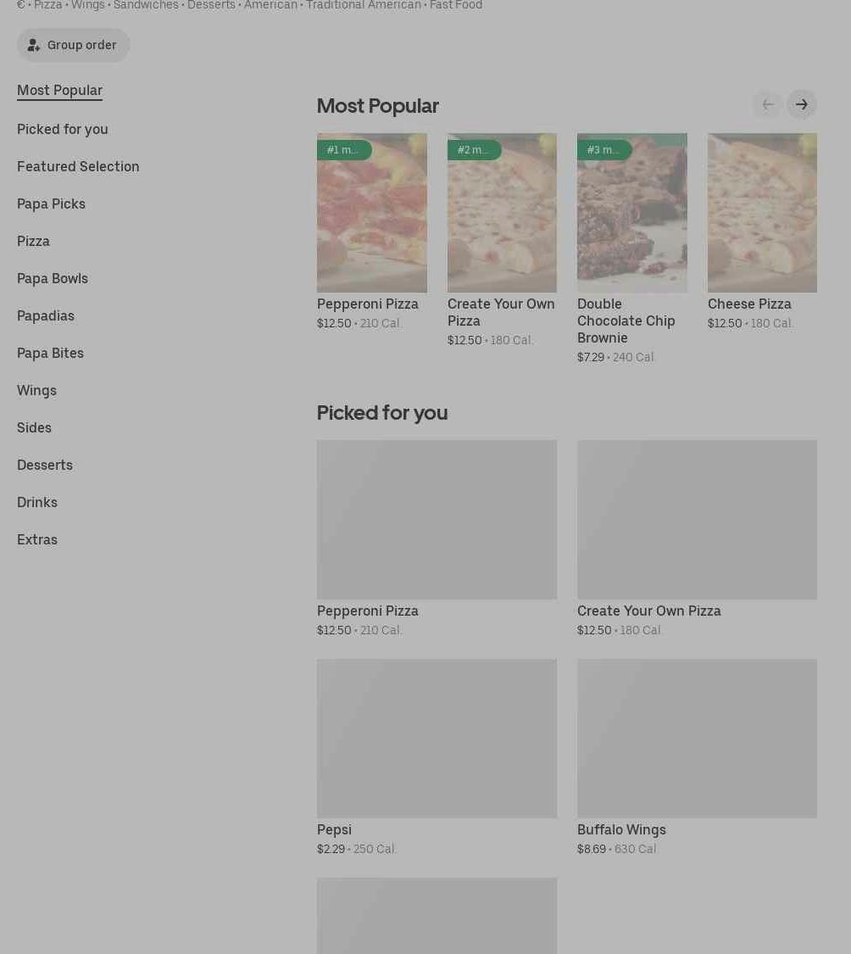Open the Drinks category
This screenshot has width=851, height=954.
37,502
